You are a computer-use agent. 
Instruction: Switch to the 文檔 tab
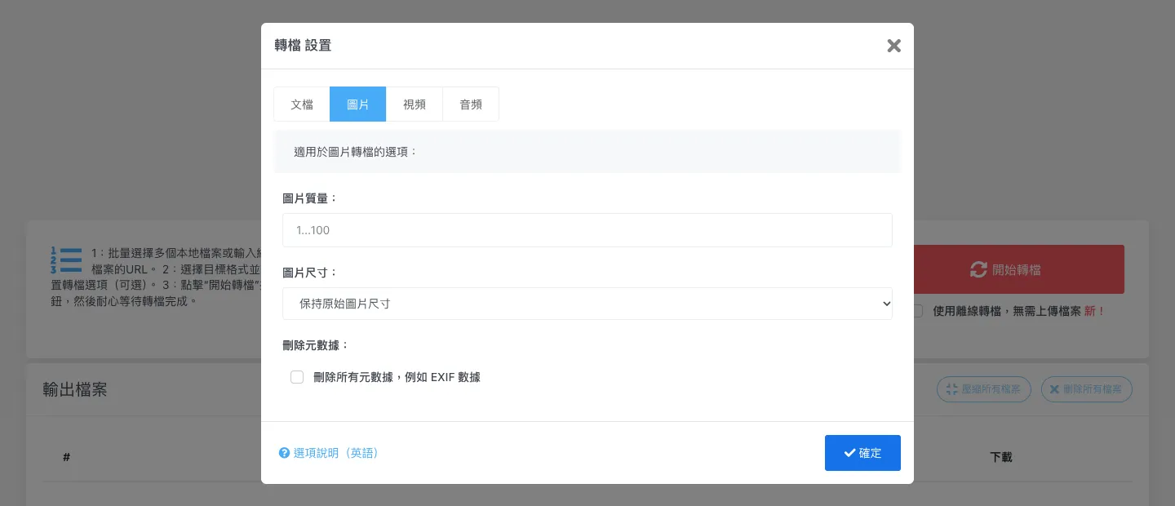click(x=302, y=104)
